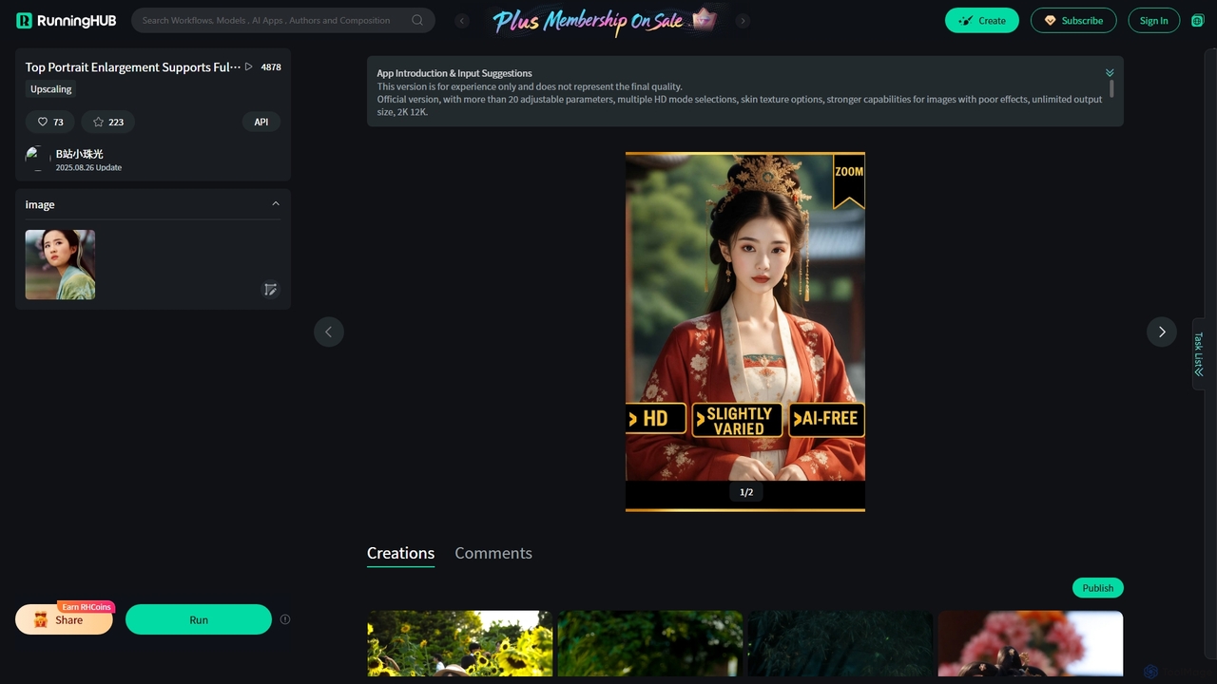Click the RunningHUB logo

pyautogui.click(x=65, y=20)
